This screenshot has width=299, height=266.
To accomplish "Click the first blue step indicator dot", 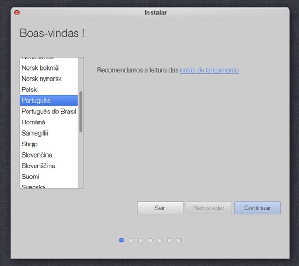I will tap(121, 240).
